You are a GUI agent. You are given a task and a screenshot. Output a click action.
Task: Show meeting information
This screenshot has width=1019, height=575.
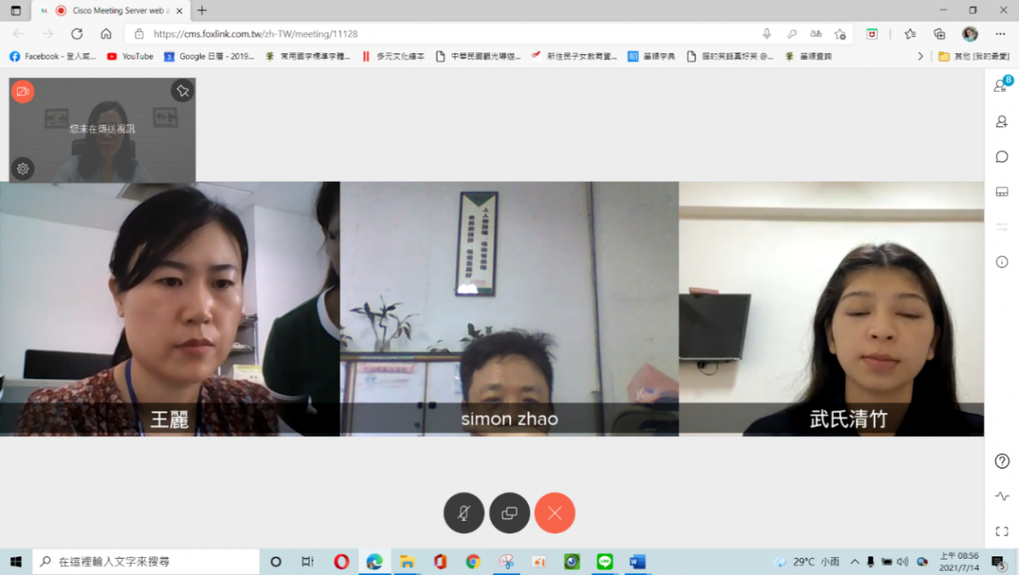[1002, 262]
